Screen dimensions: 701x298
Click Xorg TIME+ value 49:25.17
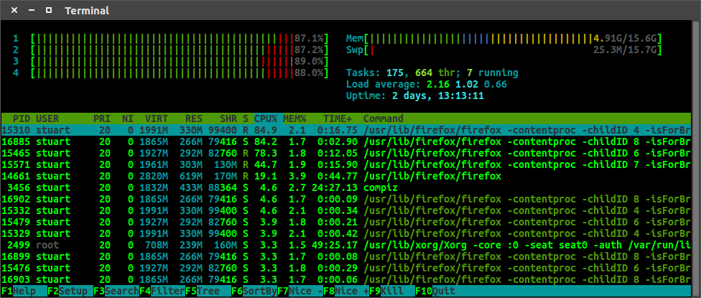[335, 245]
